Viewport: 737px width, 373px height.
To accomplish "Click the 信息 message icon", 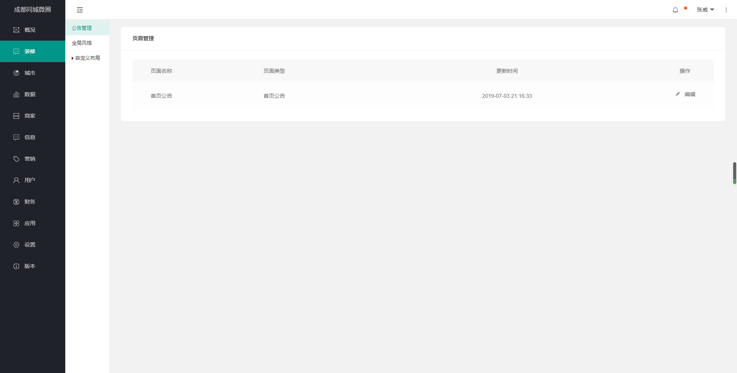I will coord(16,137).
